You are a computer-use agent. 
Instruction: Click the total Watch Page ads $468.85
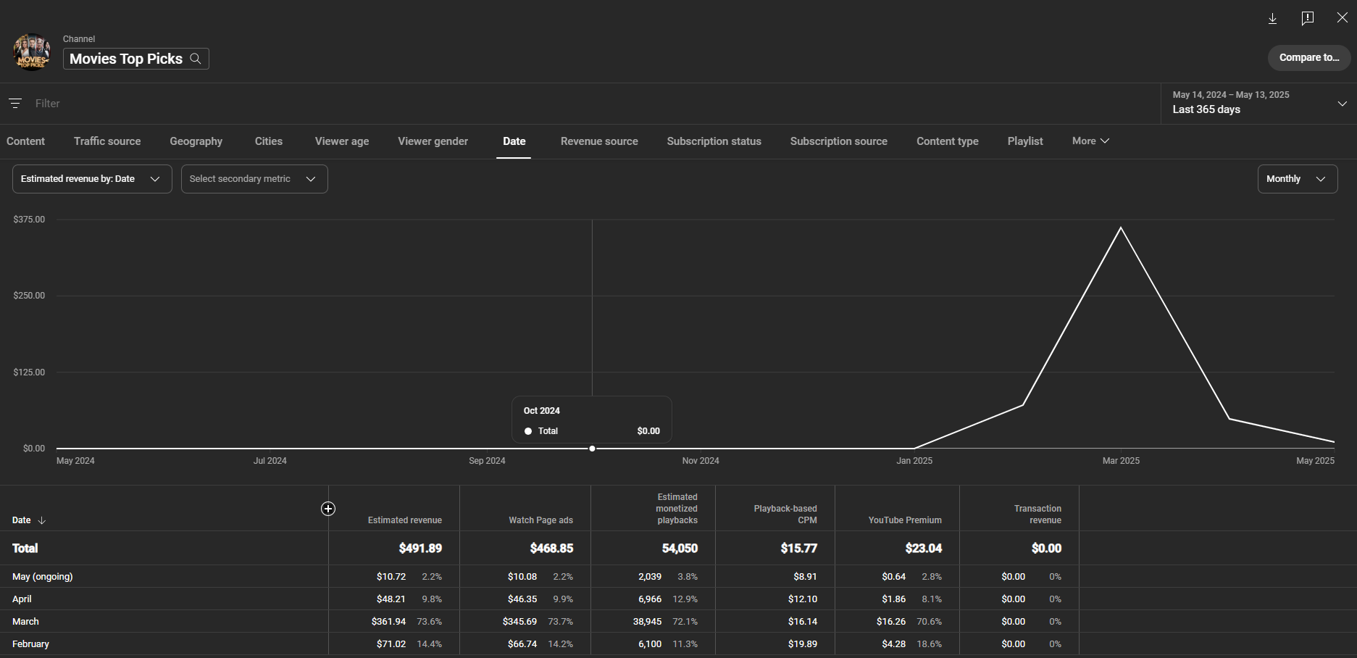551,549
